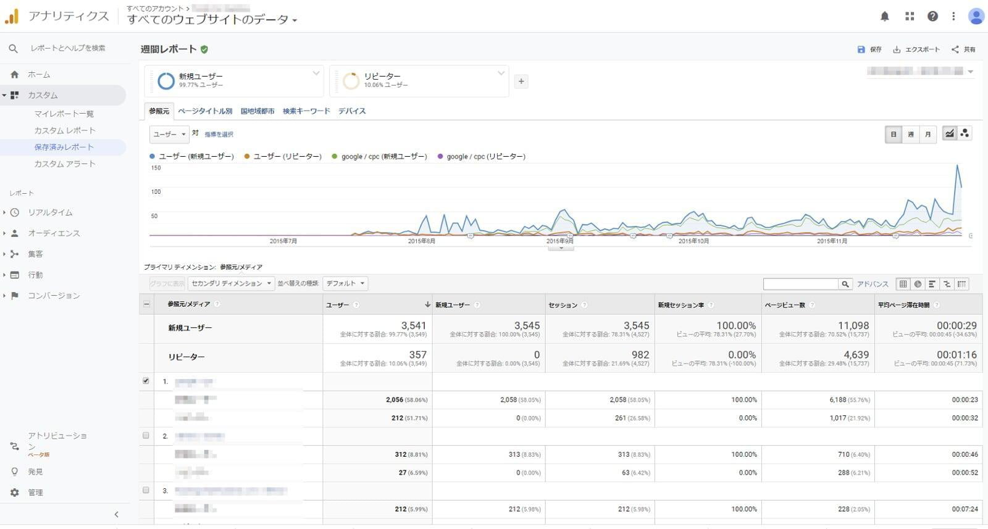Expand the chart handle arrow below the graph
This screenshot has height=529, width=988.
(561, 248)
